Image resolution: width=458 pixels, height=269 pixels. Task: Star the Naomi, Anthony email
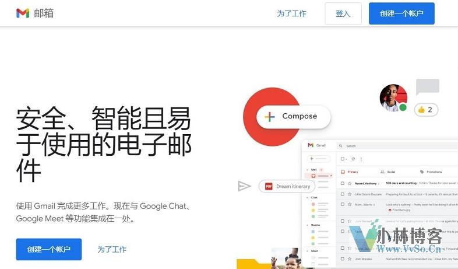pyautogui.click(x=350, y=183)
